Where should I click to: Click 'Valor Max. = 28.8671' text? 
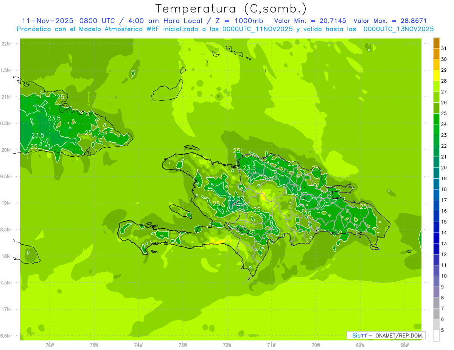point(390,21)
